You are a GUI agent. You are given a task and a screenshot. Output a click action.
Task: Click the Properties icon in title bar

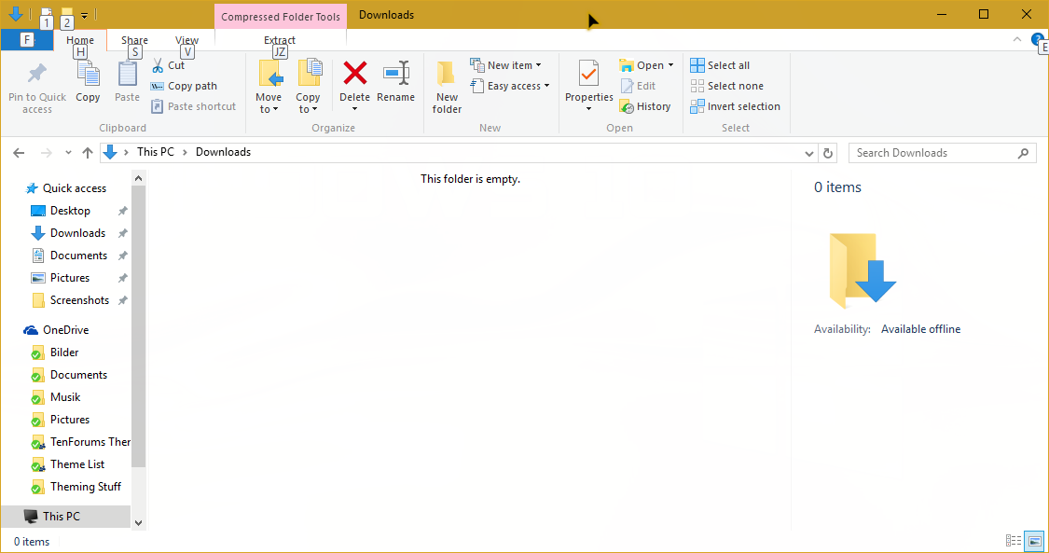tap(46, 13)
